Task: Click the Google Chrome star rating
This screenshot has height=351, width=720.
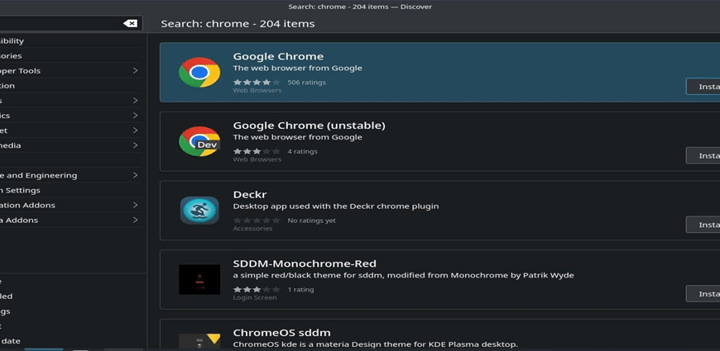Action: pyautogui.click(x=257, y=83)
